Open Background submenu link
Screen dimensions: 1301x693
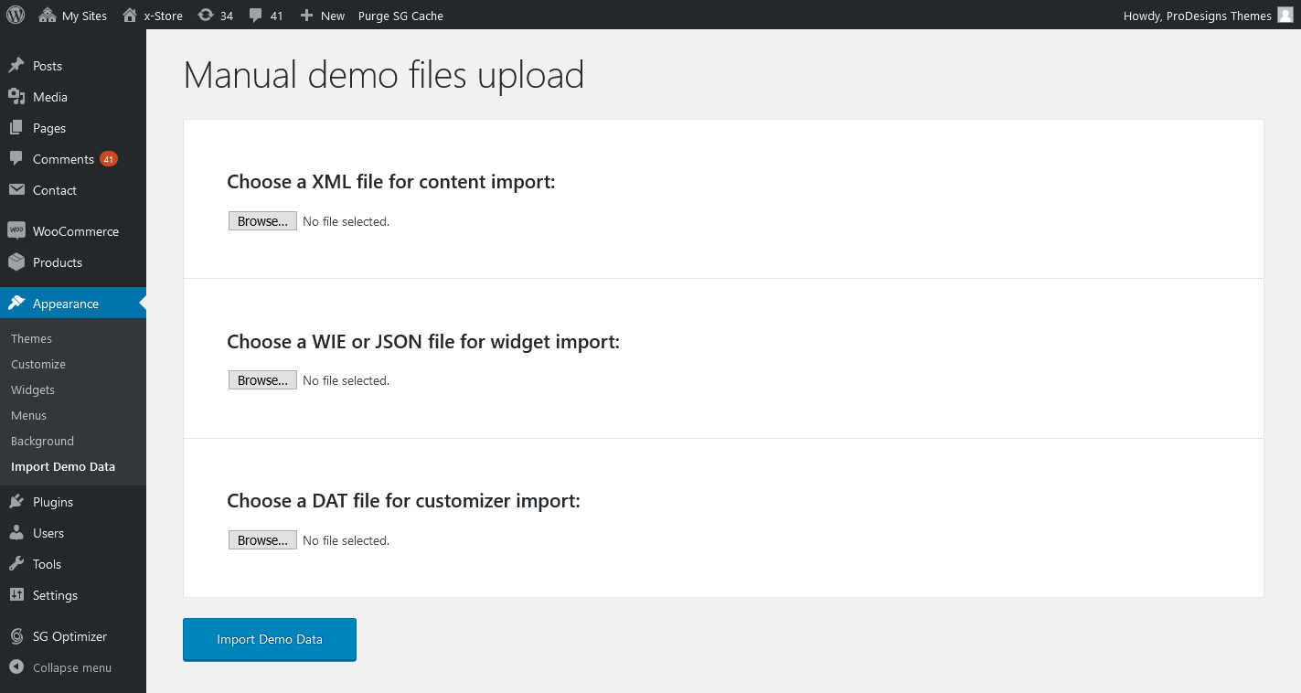pyautogui.click(x=42, y=441)
